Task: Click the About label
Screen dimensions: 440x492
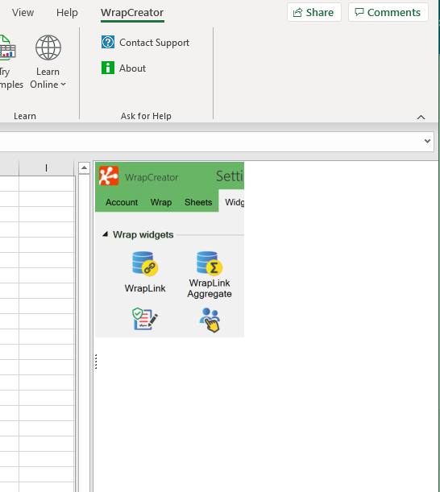Action: (132, 68)
